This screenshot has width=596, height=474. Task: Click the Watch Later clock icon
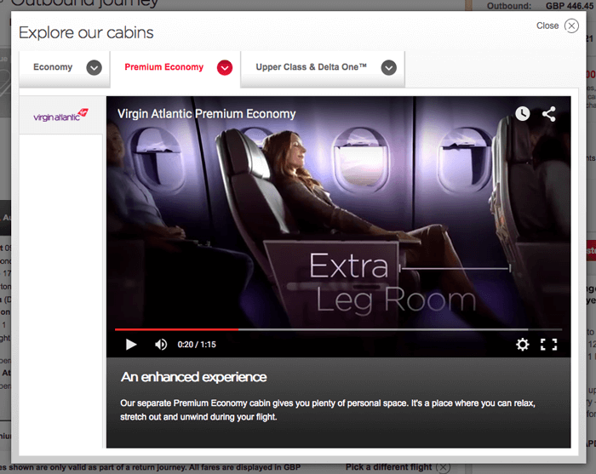coord(522,113)
